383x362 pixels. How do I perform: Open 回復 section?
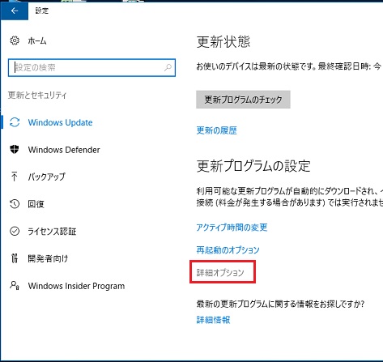(x=36, y=204)
